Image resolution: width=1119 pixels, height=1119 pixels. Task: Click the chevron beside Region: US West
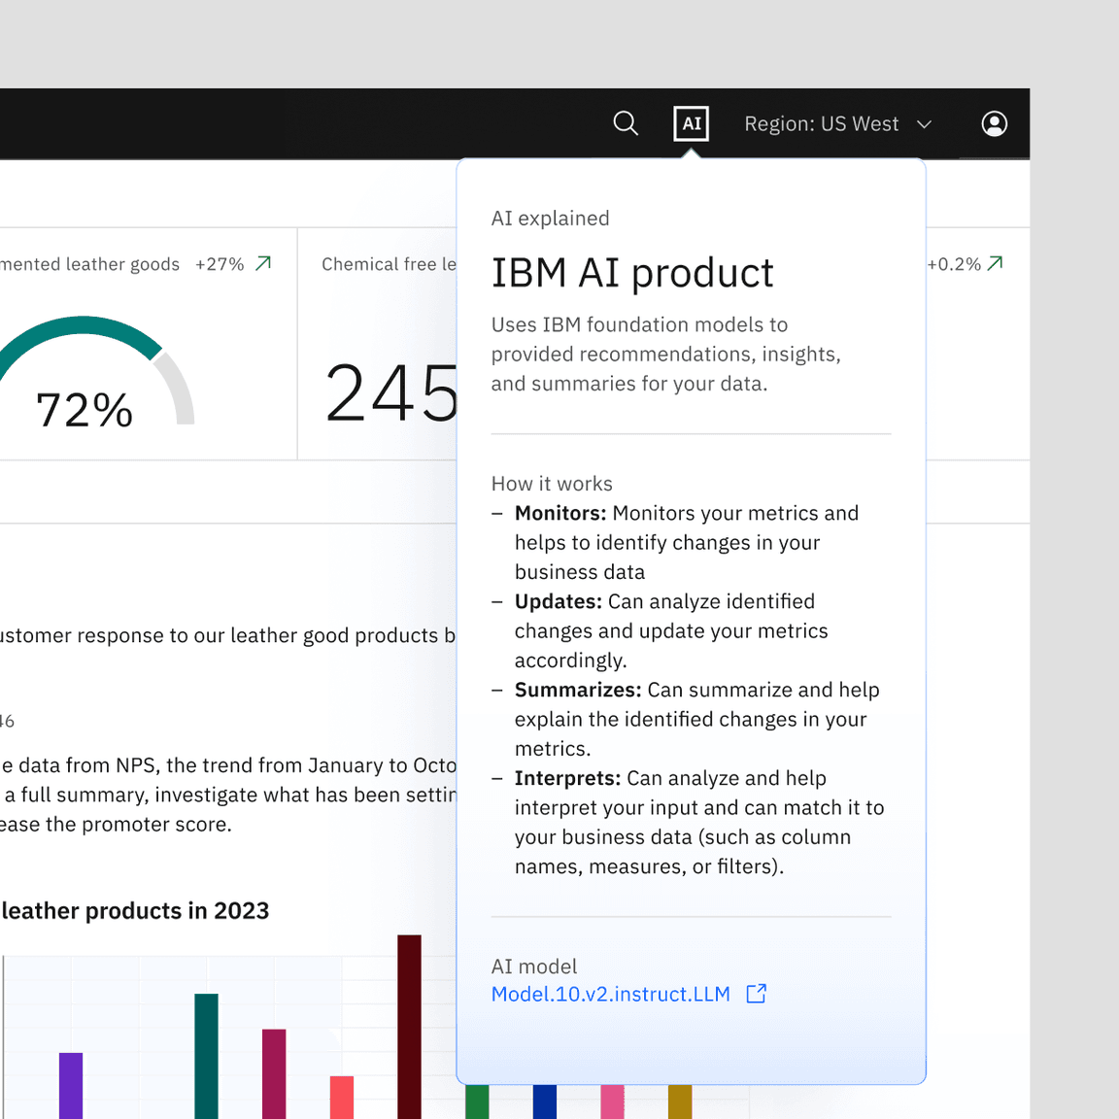coord(924,124)
